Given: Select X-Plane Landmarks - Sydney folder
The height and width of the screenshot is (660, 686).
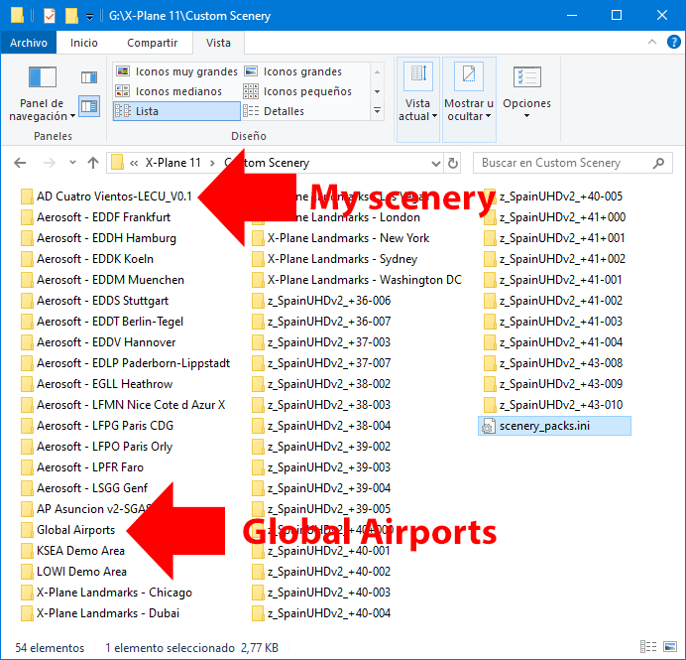Looking at the screenshot, I should [x=335, y=259].
